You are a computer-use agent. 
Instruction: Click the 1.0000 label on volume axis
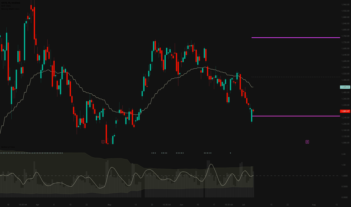345,176
